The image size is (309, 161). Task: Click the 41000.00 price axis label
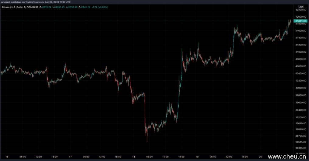point(300,52)
